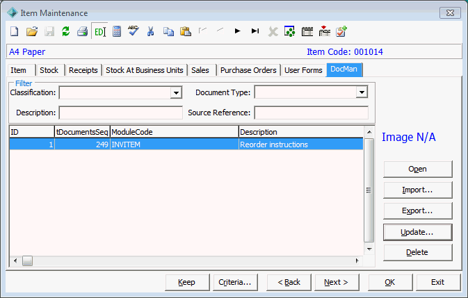Click the grid icon with red arrow
The width and height of the screenshot is (468, 298).
(x=325, y=31)
